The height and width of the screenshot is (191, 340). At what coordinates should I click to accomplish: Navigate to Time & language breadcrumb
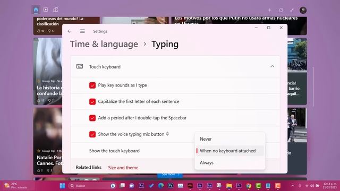(x=104, y=44)
